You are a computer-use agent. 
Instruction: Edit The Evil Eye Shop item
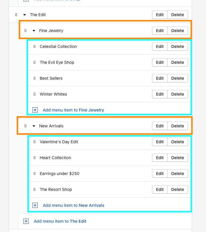160,62
